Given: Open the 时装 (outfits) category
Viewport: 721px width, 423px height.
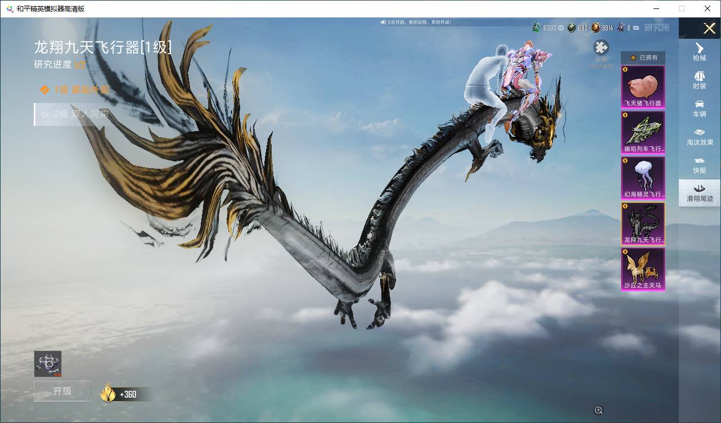Looking at the screenshot, I should pyautogui.click(x=700, y=80).
